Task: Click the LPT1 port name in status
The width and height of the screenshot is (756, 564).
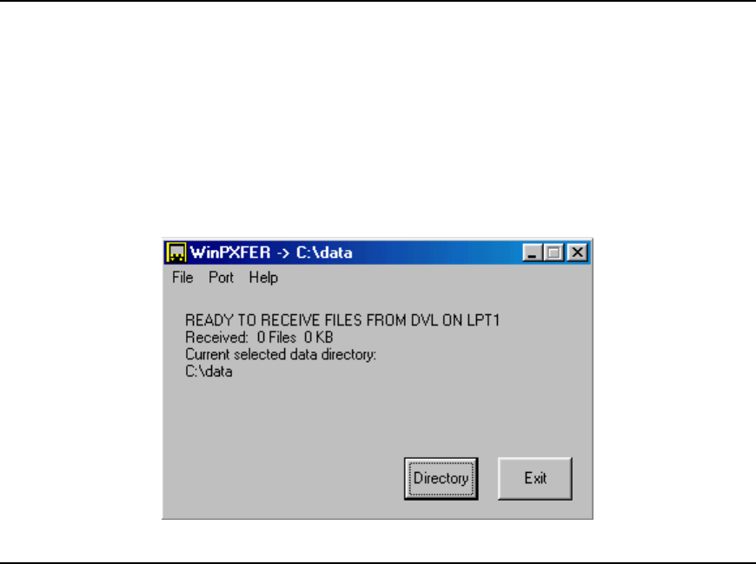Action: (483, 320)
